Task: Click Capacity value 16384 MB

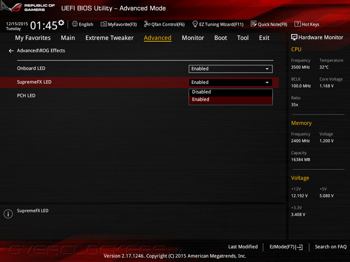Action: pyautogui.click(x=300, y=160)
